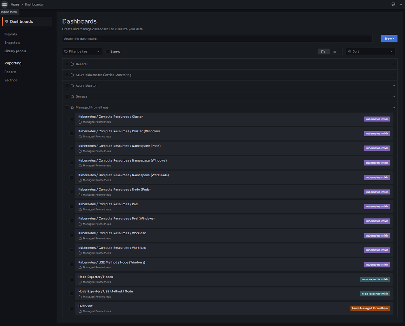
Task: Open Kubernetes / Compute Resources / Pod dashboard
Action: (108, 204)
